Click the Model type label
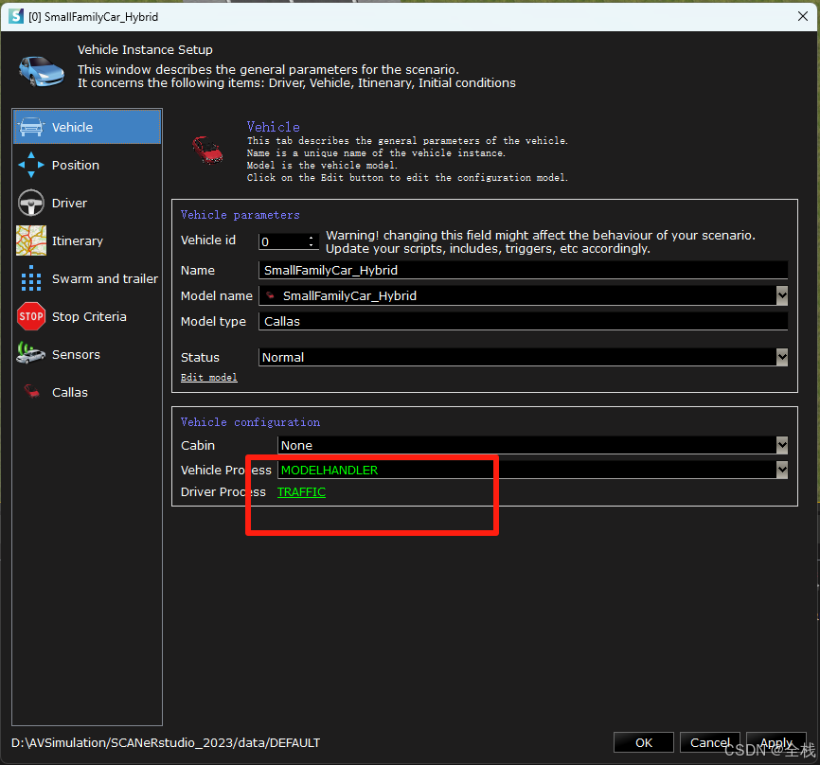Image resolution: width=820 pixels, height=765 pixels. pyautogui.click(x=213, y=322)
